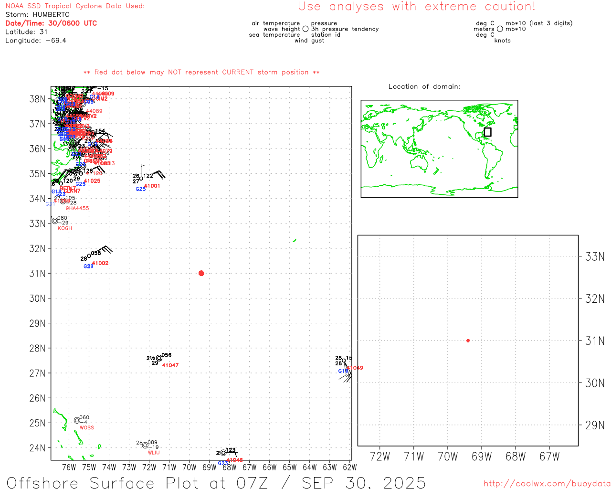Click the red 'WLIU' station label
Screen dimensions: 611x489
coord(154,453)
